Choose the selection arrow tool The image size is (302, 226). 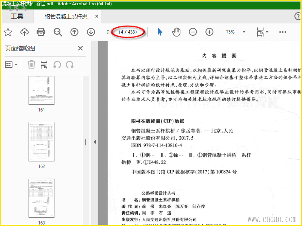coord(160,32)
